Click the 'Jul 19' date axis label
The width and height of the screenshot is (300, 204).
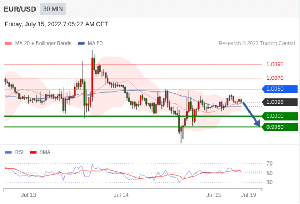click(248, 195)
